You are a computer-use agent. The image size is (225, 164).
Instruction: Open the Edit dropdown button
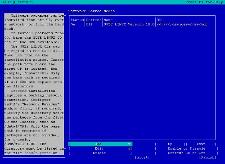coord(100,149)
